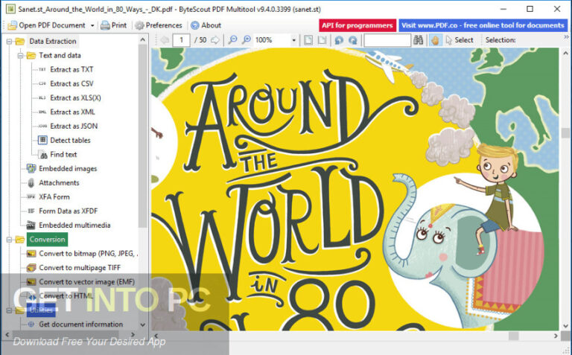Click the tree panel vertical scrollbar thumb

[143, 135]
